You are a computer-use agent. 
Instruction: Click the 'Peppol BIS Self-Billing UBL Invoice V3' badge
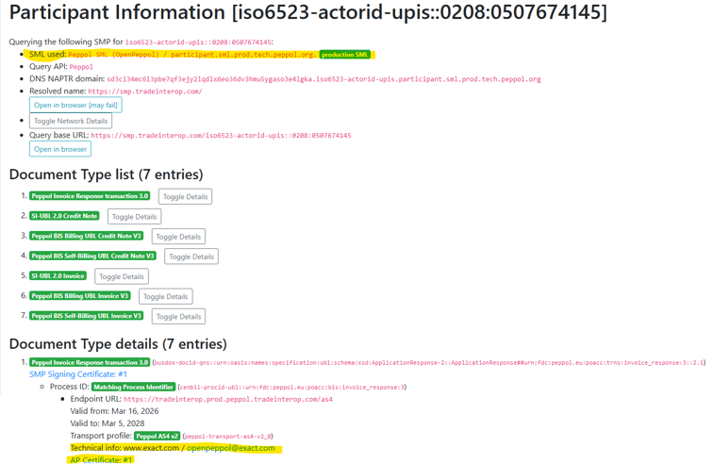click(x=87, y=316)
